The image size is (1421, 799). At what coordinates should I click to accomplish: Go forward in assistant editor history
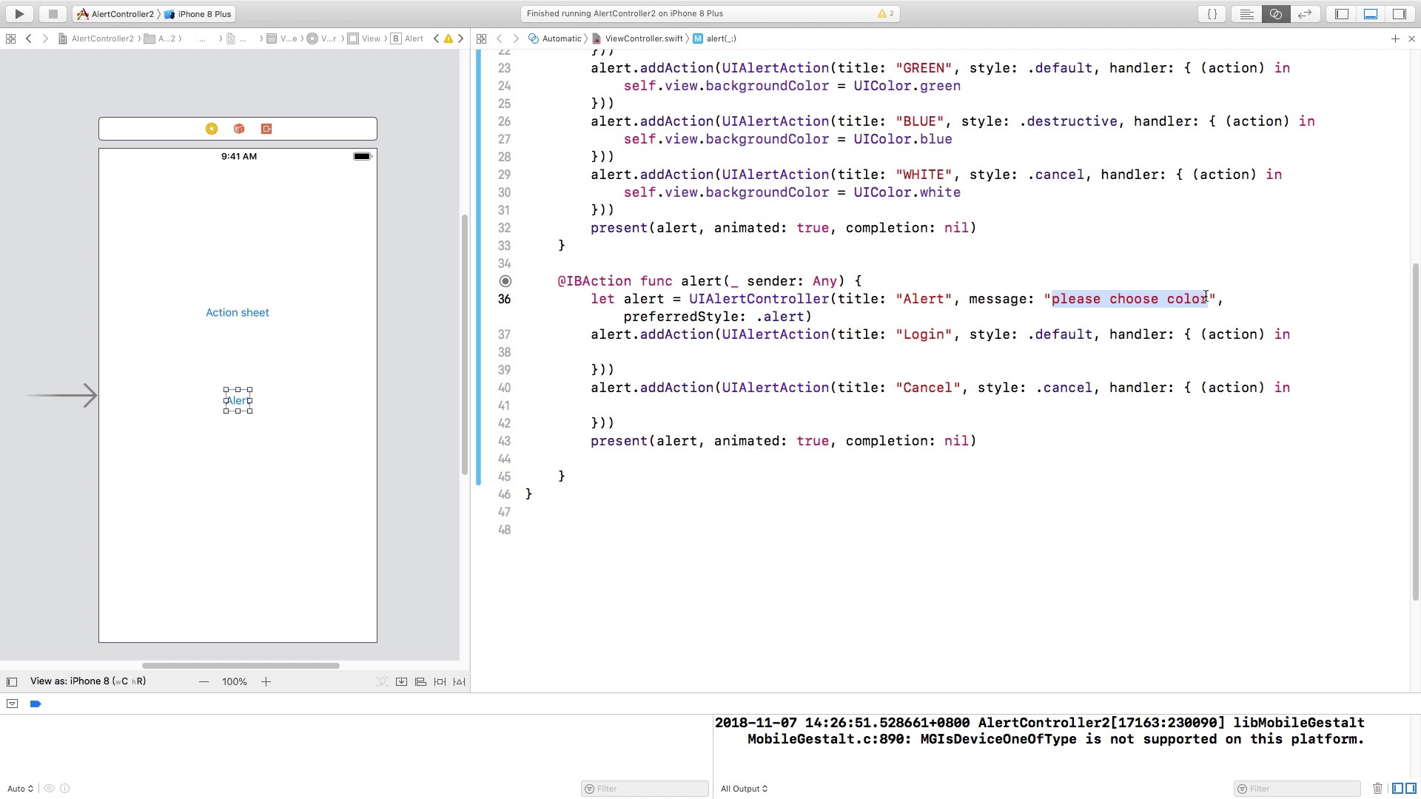516,38
